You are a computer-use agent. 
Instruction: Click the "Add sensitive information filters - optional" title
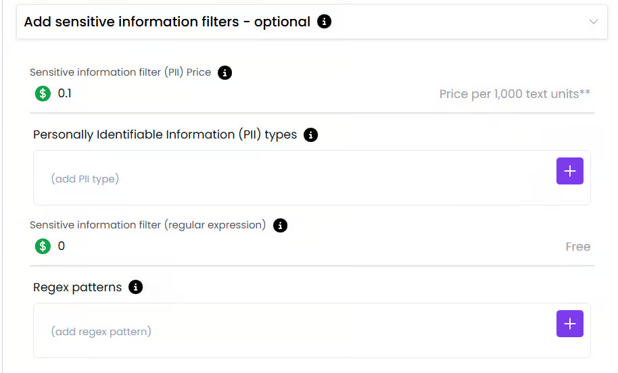(x=167, y=22)
